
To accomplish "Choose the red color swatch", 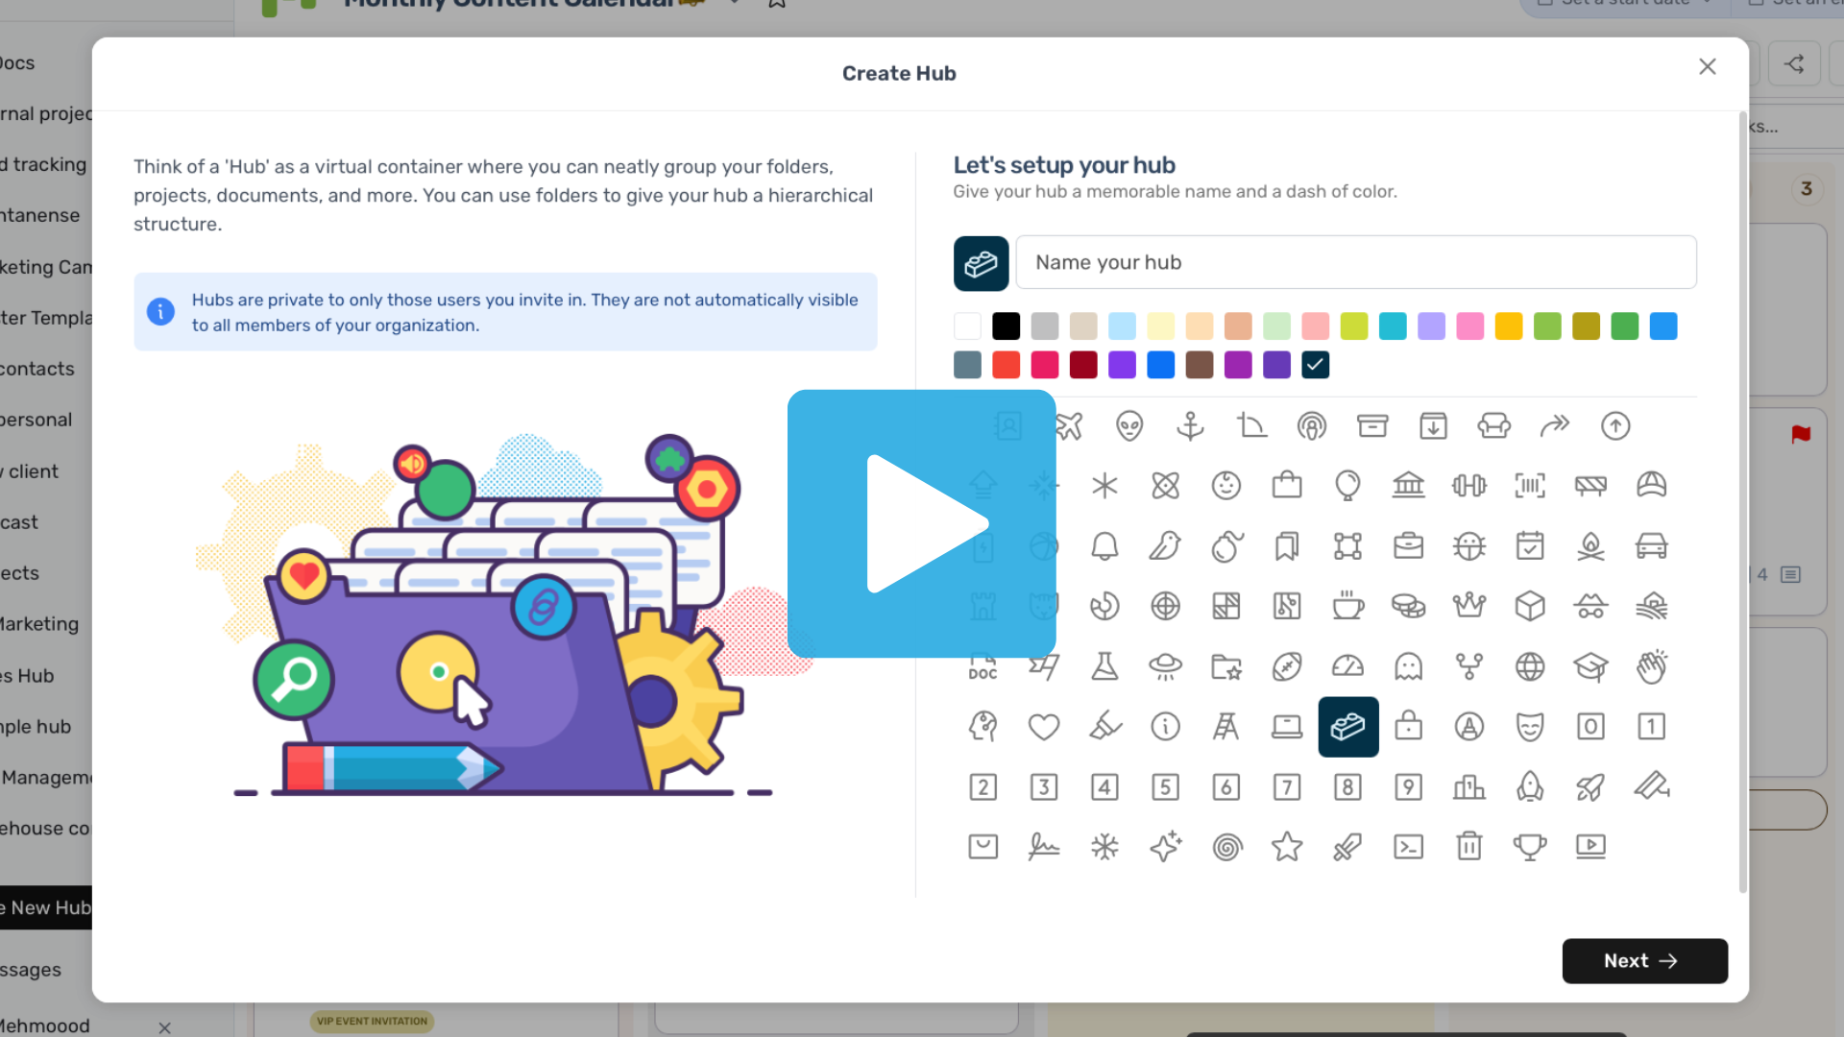I will point(1006,365).
